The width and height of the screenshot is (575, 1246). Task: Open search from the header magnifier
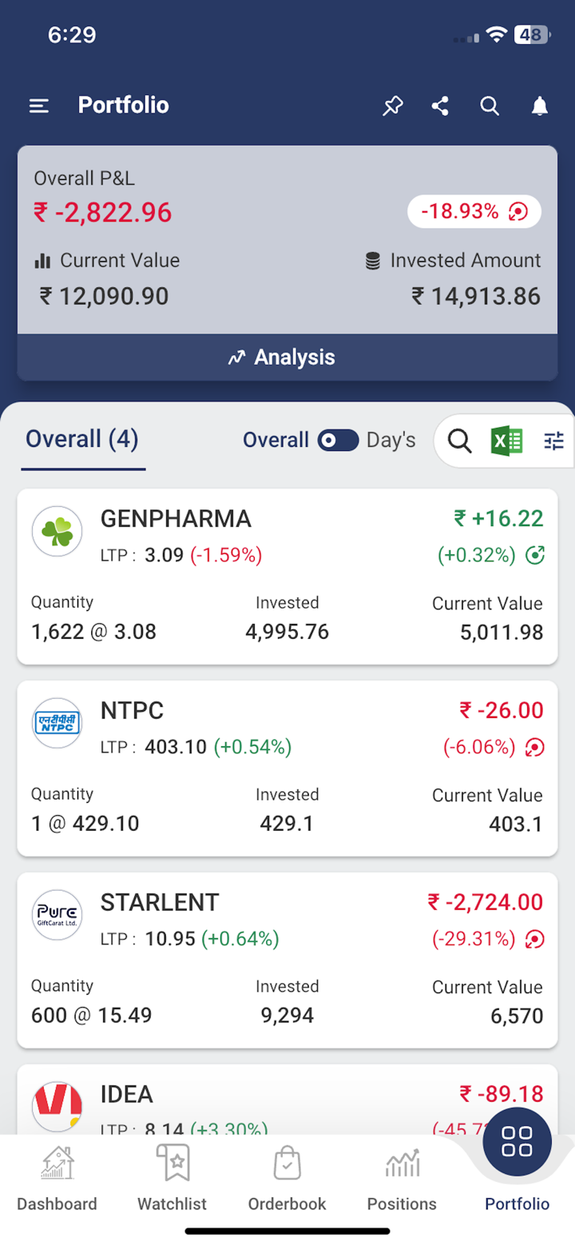[x=490, y=106]
